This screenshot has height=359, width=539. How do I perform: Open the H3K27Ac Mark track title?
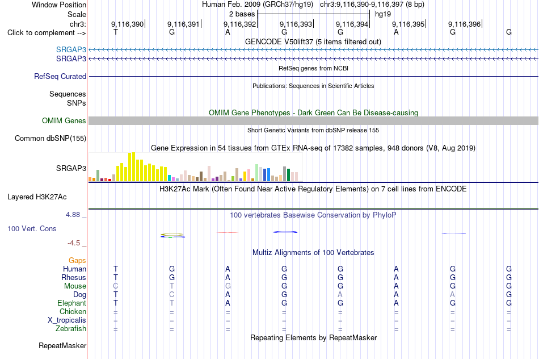click(x=313, y=189)
